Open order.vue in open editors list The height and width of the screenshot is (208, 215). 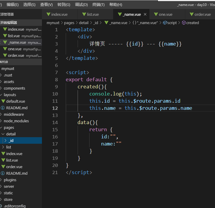click(x=21, y=56)
